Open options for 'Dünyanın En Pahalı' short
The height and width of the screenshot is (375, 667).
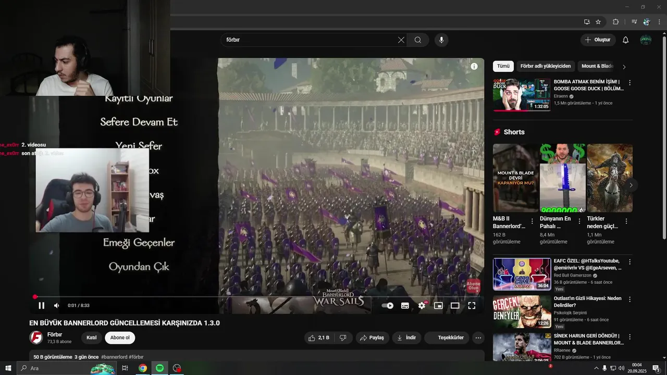579,221
